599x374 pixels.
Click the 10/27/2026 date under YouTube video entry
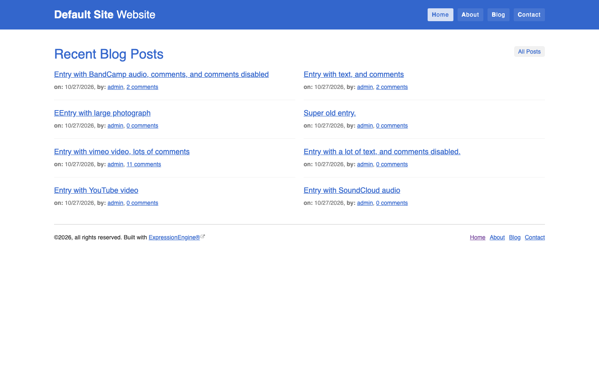(x=79, y=203)
